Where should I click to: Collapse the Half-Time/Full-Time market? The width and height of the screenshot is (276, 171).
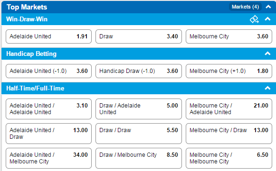(267, 88)
